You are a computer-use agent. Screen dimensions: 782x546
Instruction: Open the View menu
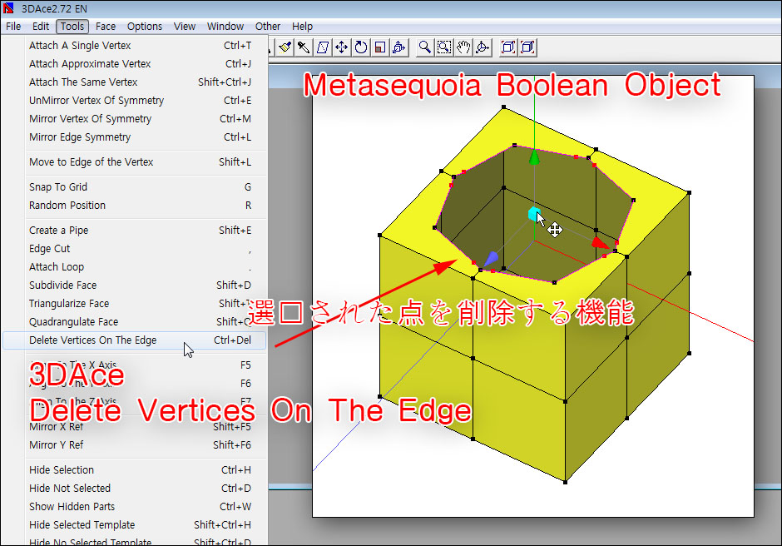pyautogui.click(x=185, y=27)
